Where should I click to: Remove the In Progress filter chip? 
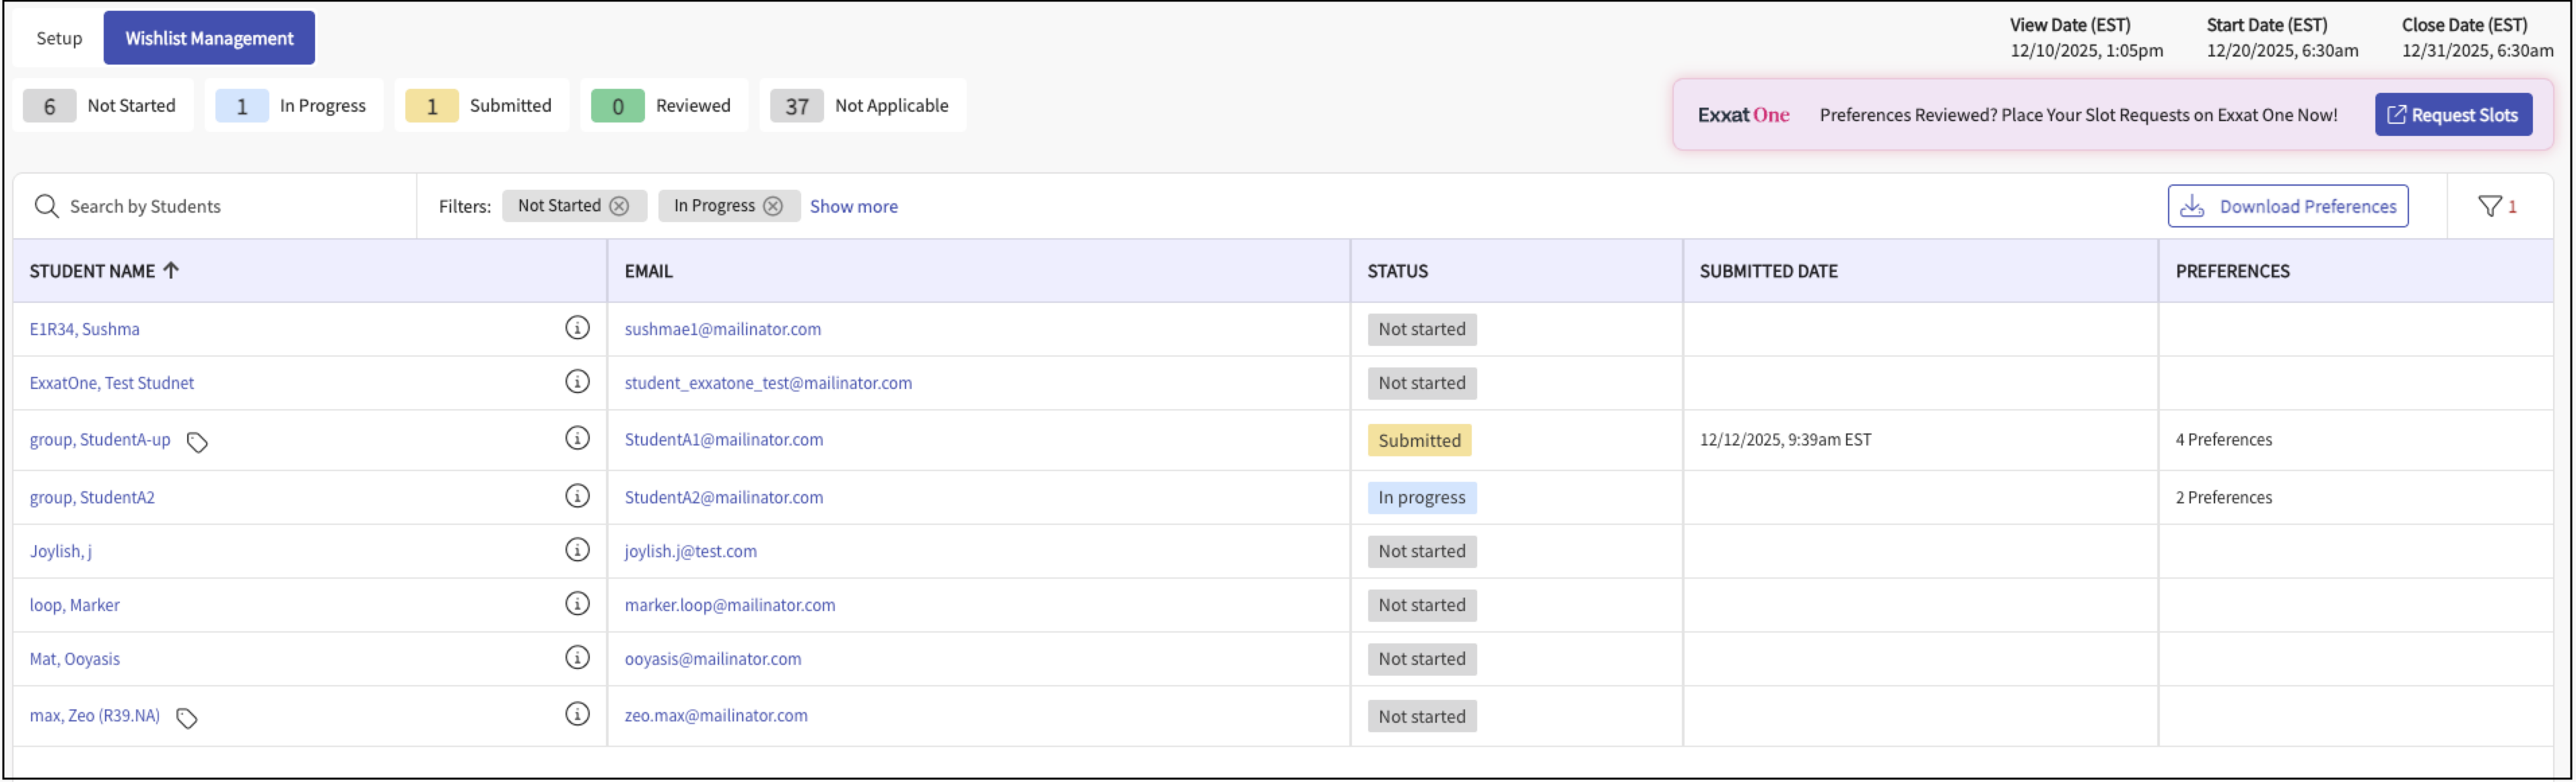tap(773, 206)
